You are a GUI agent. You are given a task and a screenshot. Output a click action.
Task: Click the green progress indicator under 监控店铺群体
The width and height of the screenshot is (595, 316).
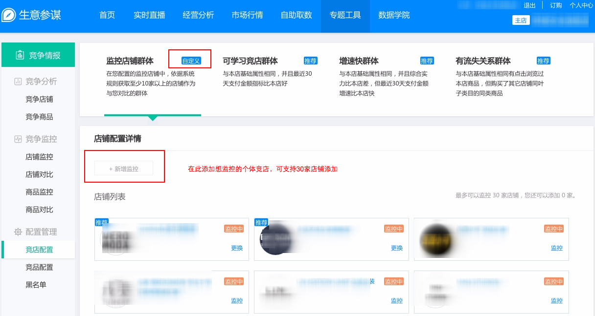(x=153, y=115)
